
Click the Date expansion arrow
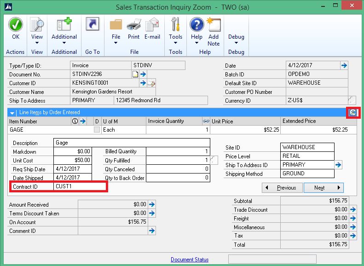coord(344,65)
